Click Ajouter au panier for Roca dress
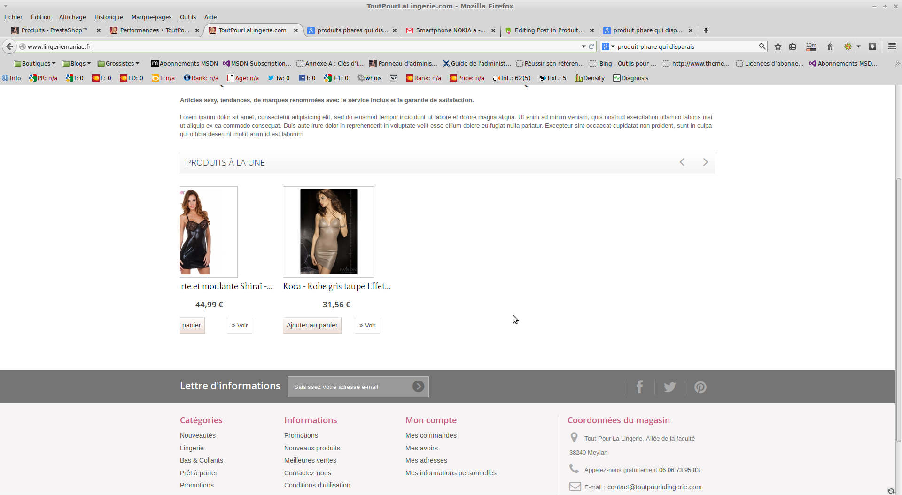The width and height of the screenshot is (902, 495). point(312,325)
